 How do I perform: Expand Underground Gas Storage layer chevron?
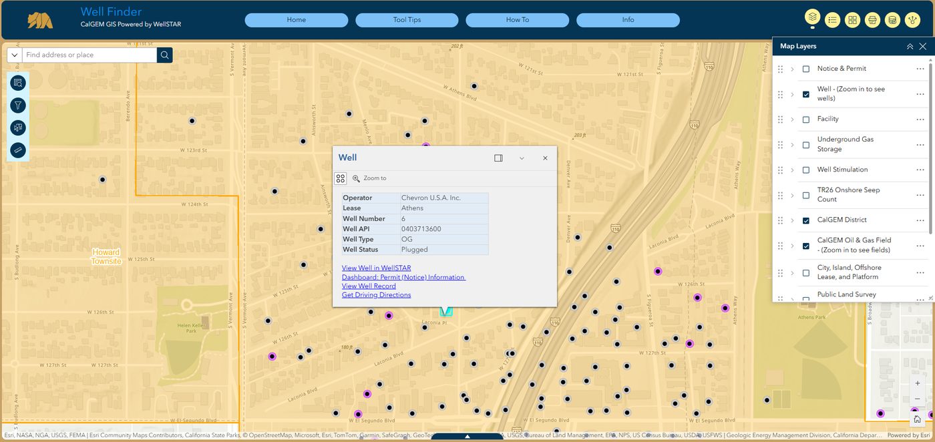793,145
